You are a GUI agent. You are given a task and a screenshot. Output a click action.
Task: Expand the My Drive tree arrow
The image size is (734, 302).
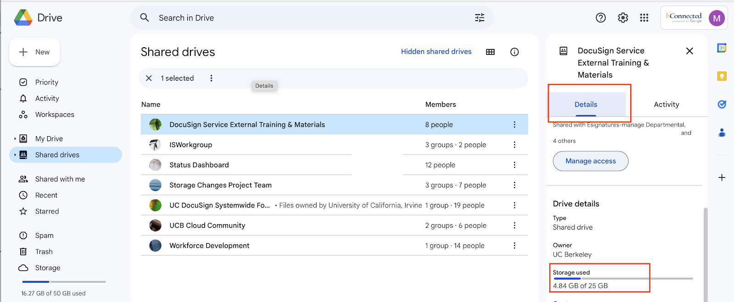tap(15, 139)
